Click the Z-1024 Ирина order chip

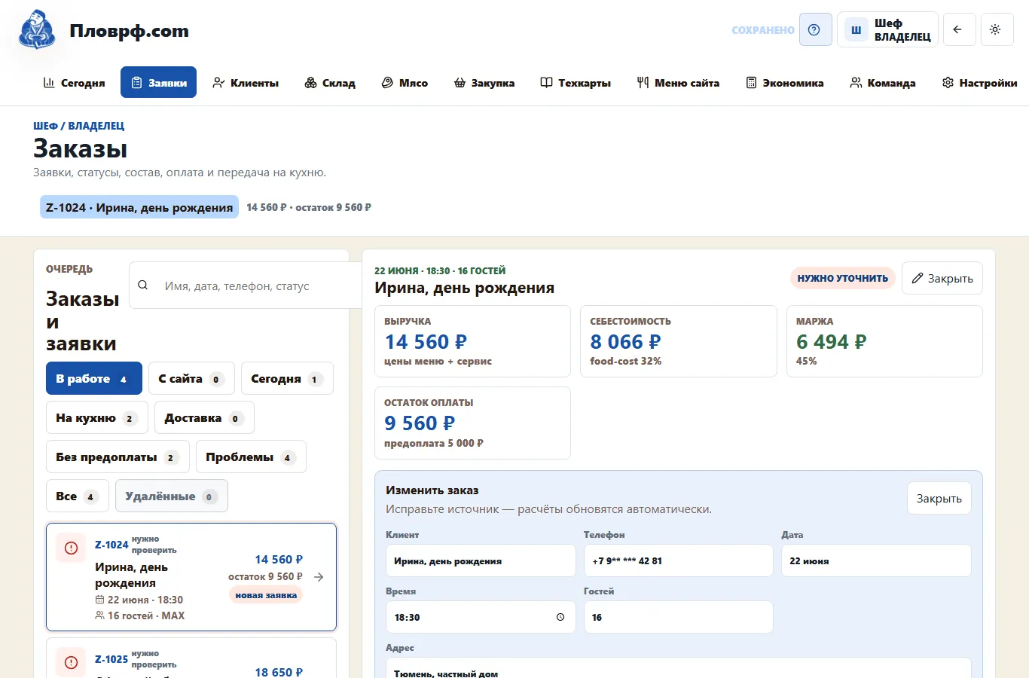pyautogui.click(x=139, y=207)
